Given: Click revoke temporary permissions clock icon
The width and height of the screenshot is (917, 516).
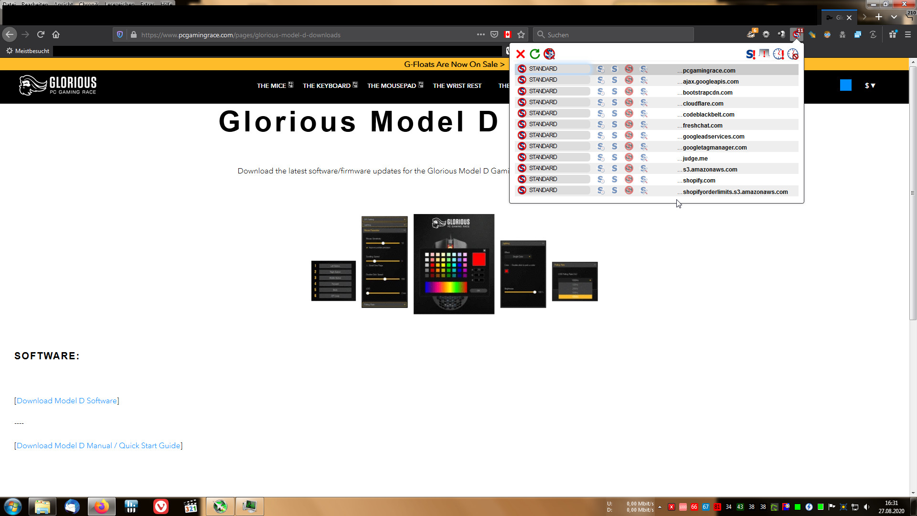Looking at the screenshot, I should click(x=793, y=54).
